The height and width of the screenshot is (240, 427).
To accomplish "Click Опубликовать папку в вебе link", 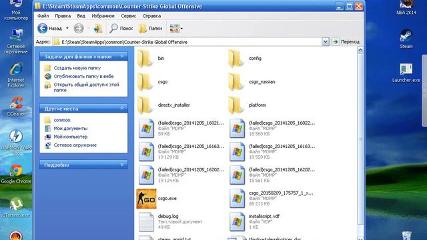I will 83,77.
